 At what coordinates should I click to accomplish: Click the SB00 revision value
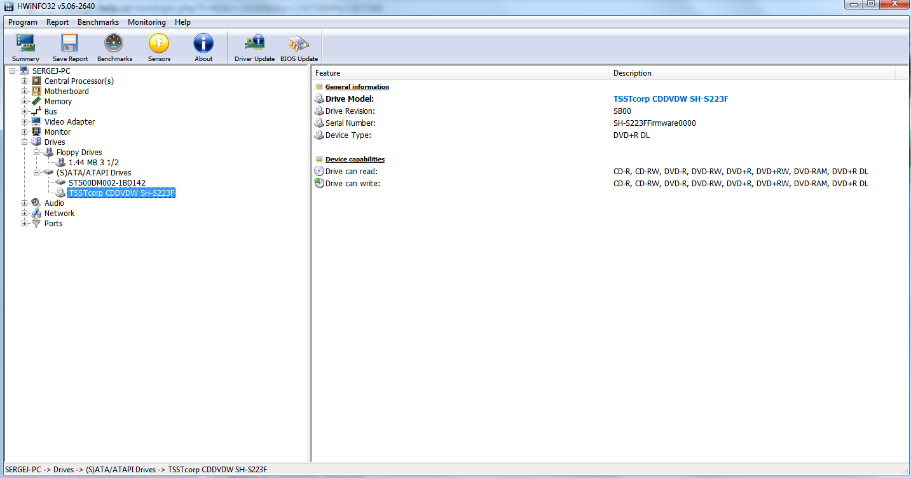coord(622,111)
